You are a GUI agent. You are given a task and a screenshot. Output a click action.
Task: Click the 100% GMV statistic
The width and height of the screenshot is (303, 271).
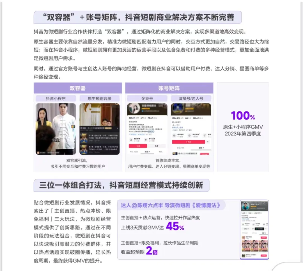[x=243, y=115]
